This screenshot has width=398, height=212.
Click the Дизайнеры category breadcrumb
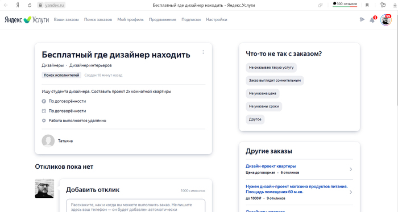[52, 65]
